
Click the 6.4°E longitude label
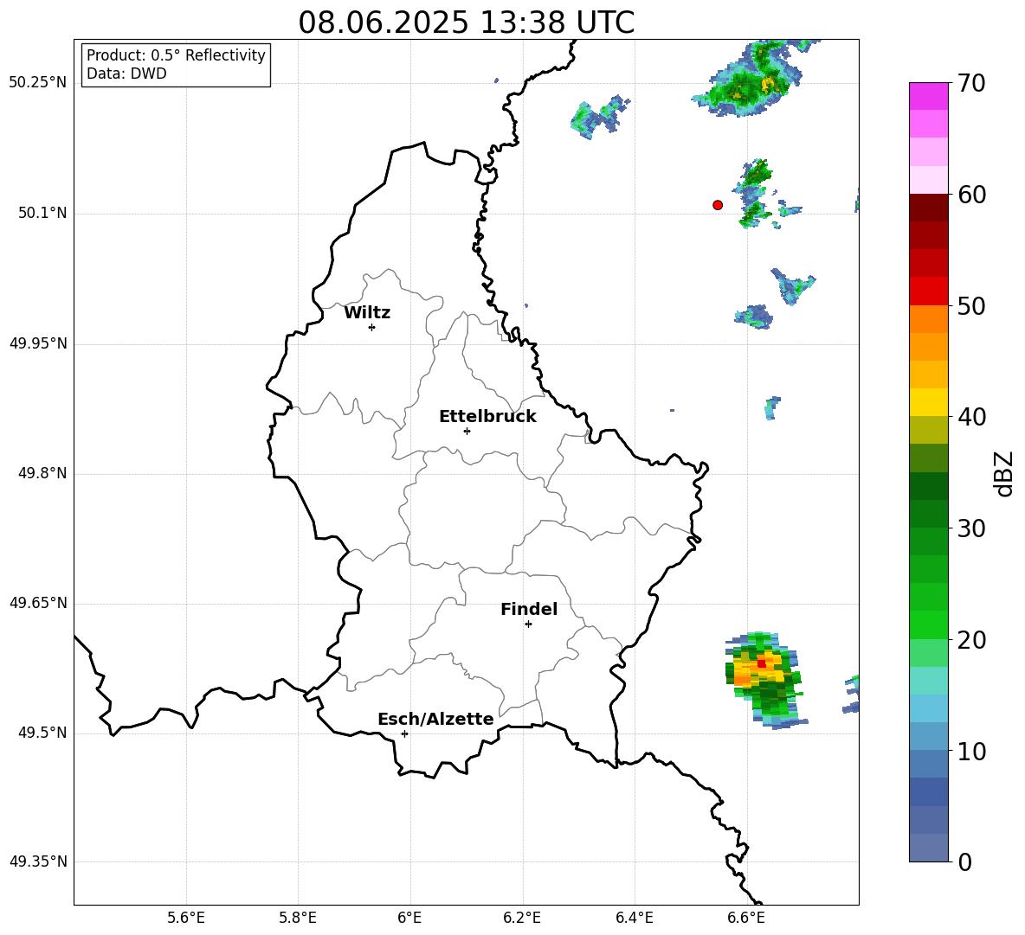click(x=634, y=918)
